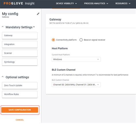Open the Symbology settings item
This screenshot has width=136, height=124.
[x=20, y=62]
